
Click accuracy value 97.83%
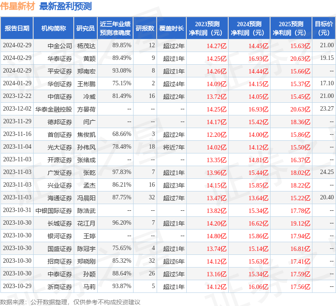[122, 172]
